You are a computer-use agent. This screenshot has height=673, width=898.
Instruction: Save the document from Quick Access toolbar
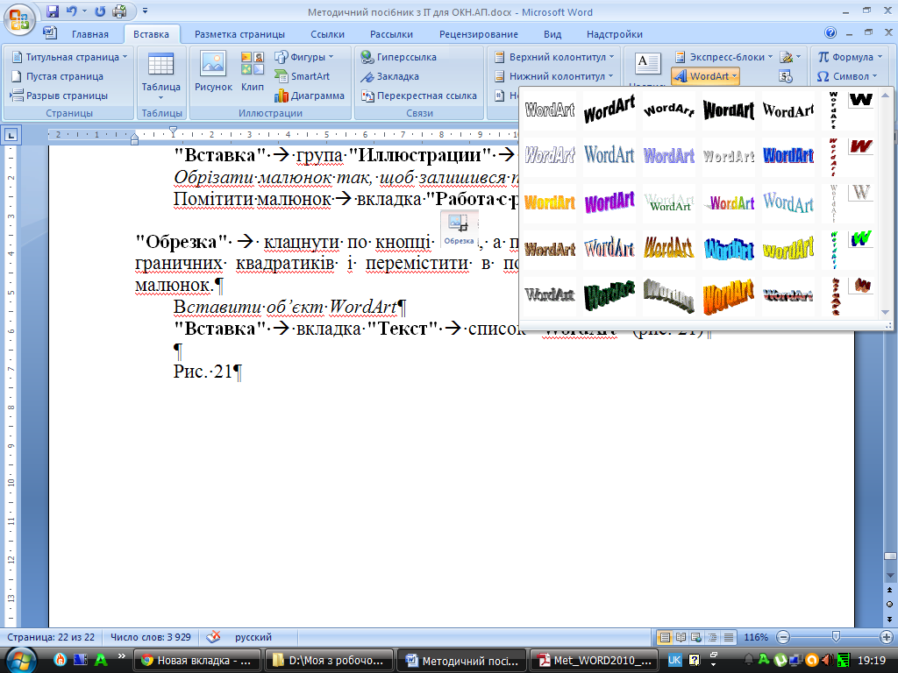click(53, 11)
